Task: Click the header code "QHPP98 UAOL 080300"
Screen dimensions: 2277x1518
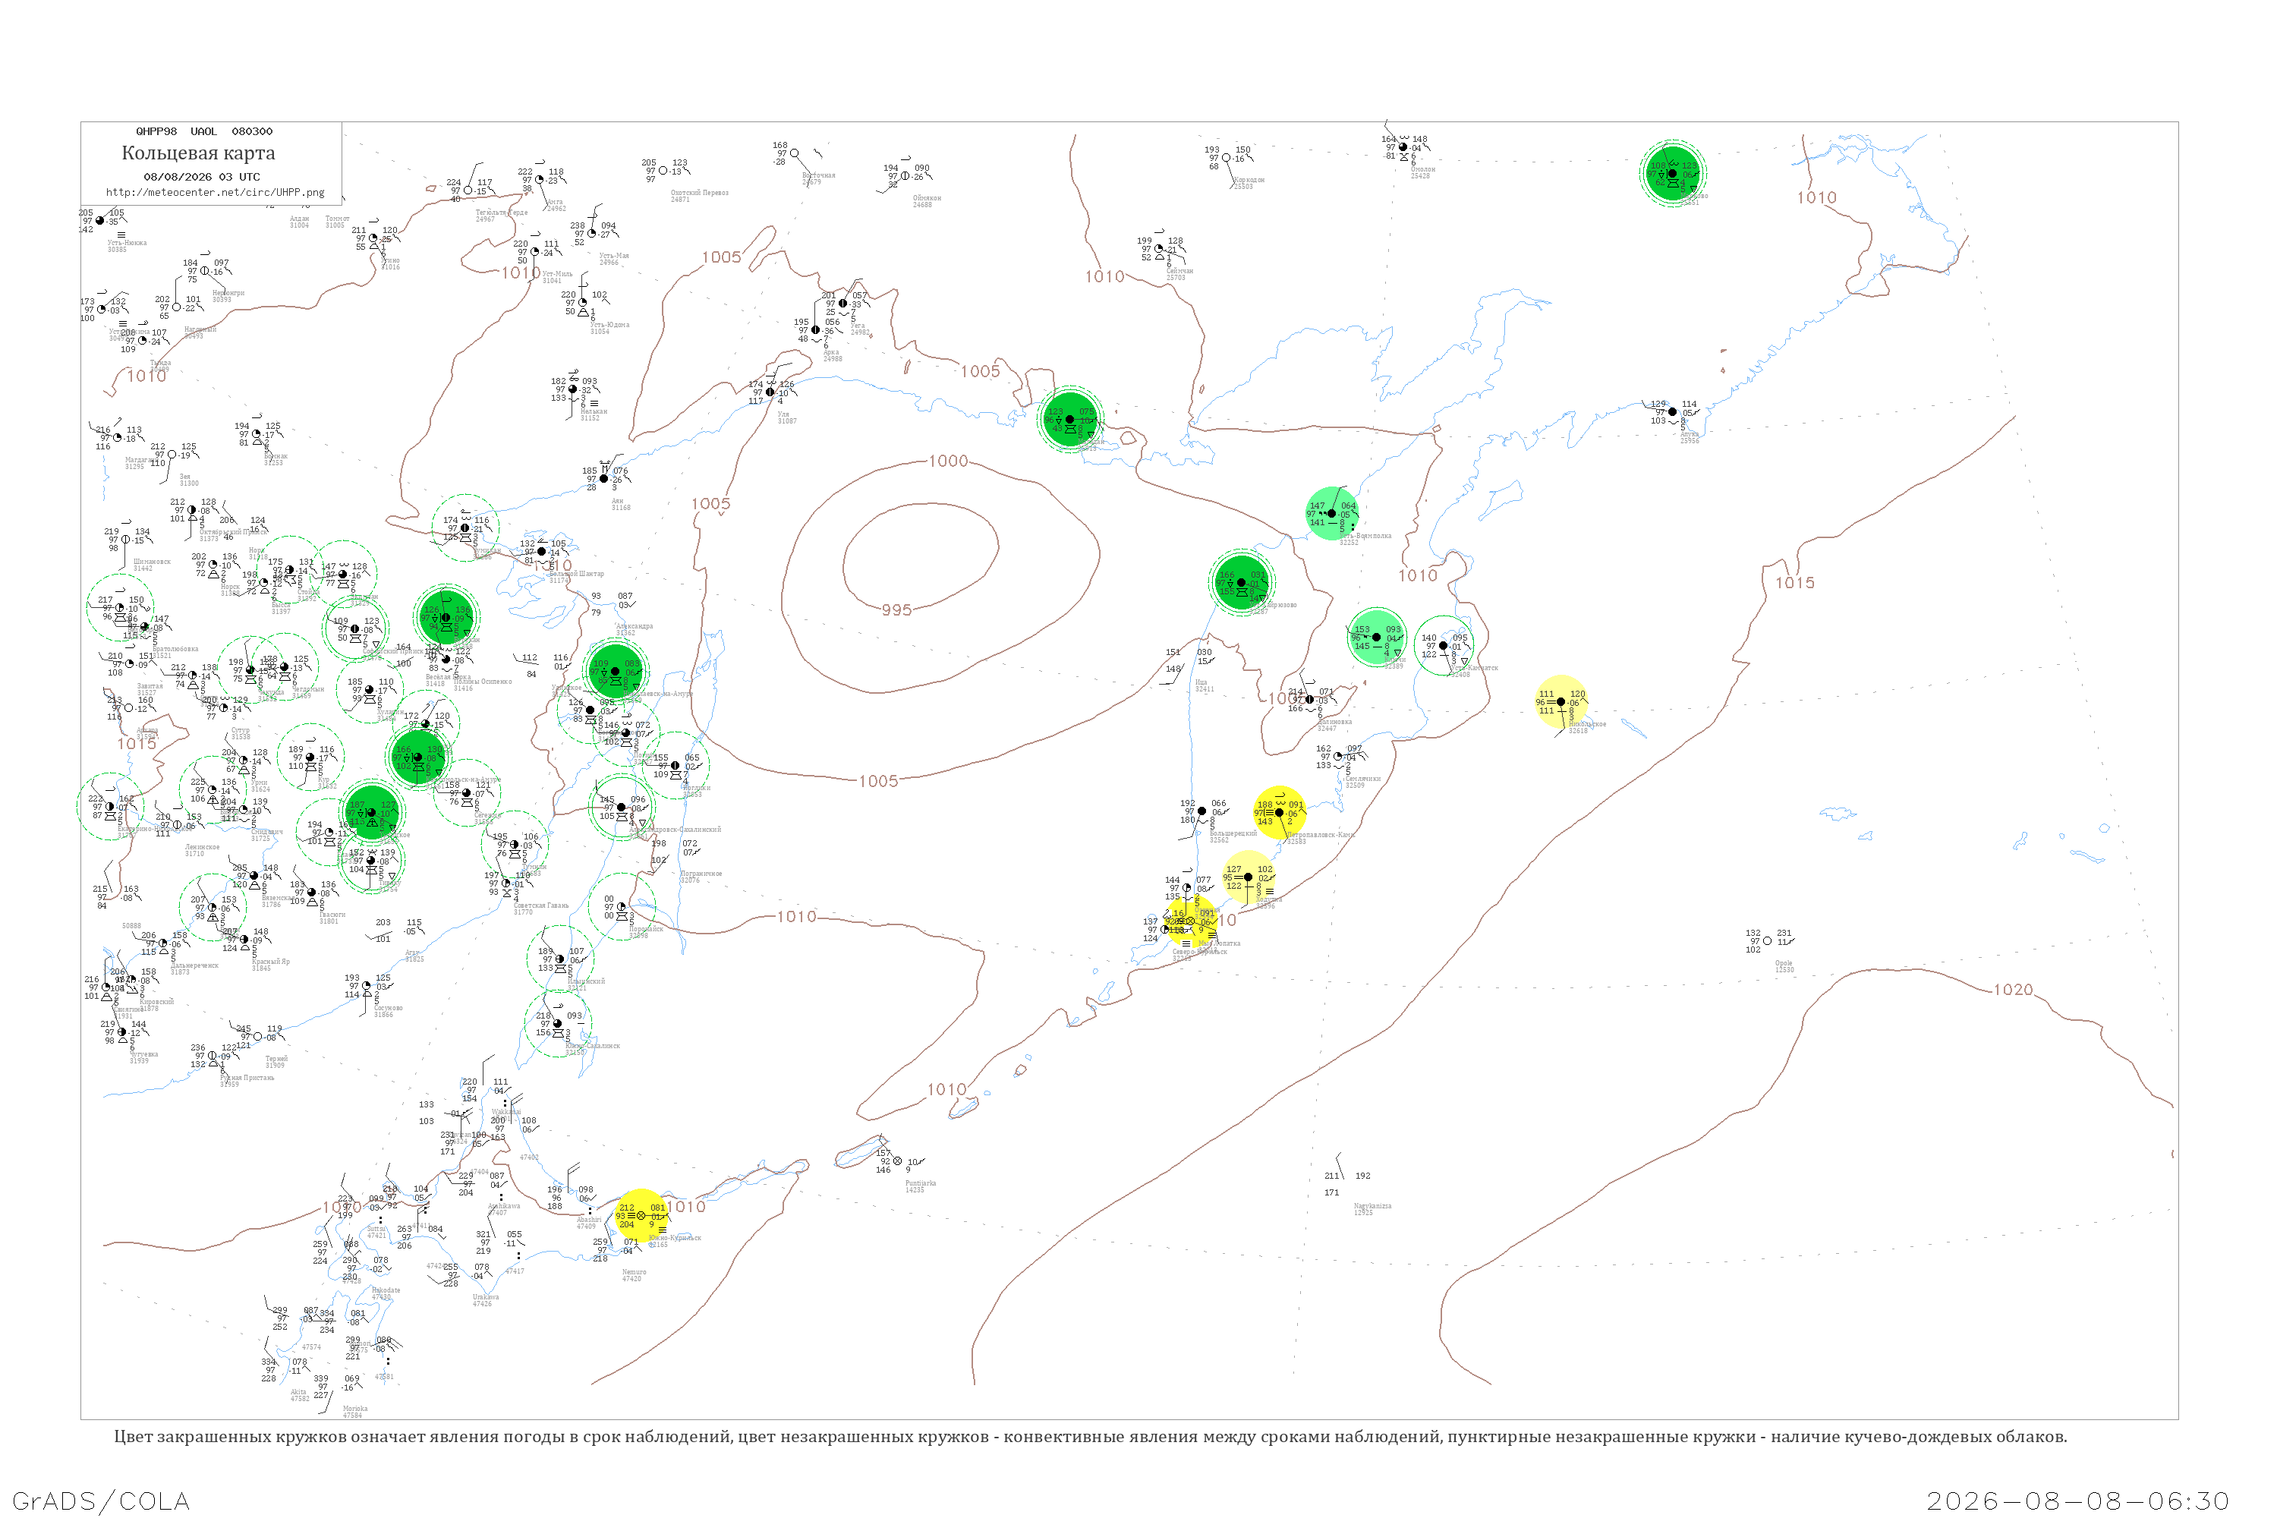Action: tap(204, 131)
